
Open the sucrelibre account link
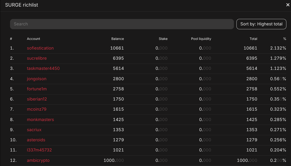(x=37, y=58)
